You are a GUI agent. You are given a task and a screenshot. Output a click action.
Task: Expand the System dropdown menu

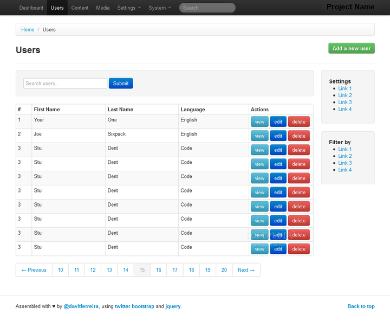[159, 8]
